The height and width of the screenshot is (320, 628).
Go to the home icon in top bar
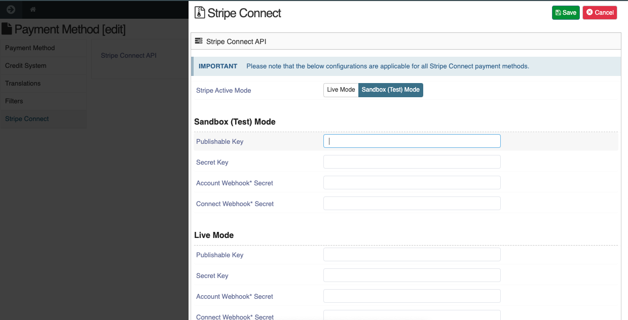[x=33, y=10]
